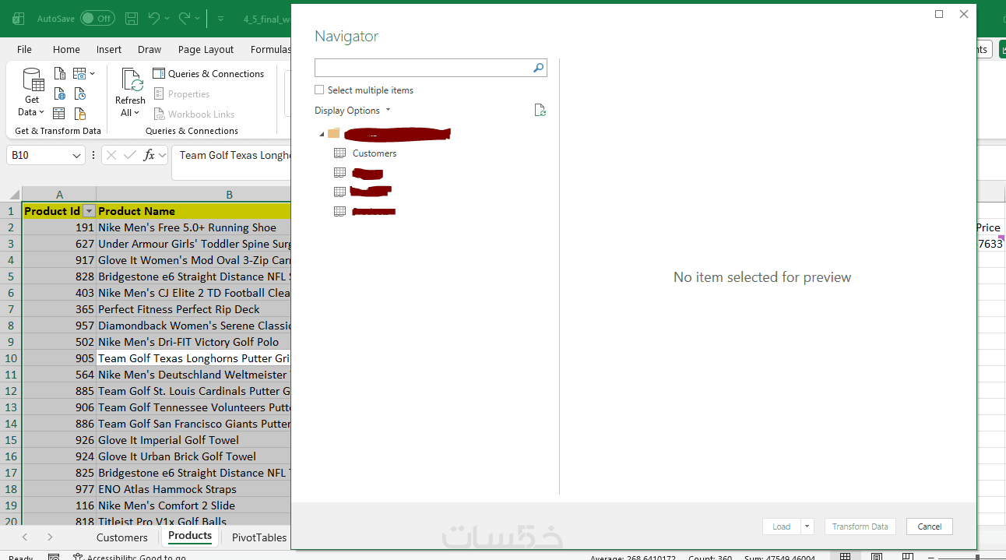Click the From Text/CSV icon
Screen dimensions: 1006x560
[60, 73]
